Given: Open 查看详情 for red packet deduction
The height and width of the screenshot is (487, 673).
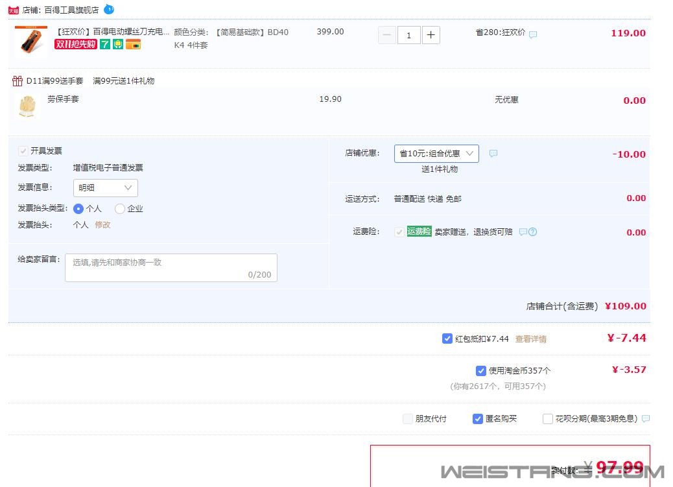Looking at the screenshot, I should click(531, 339).
